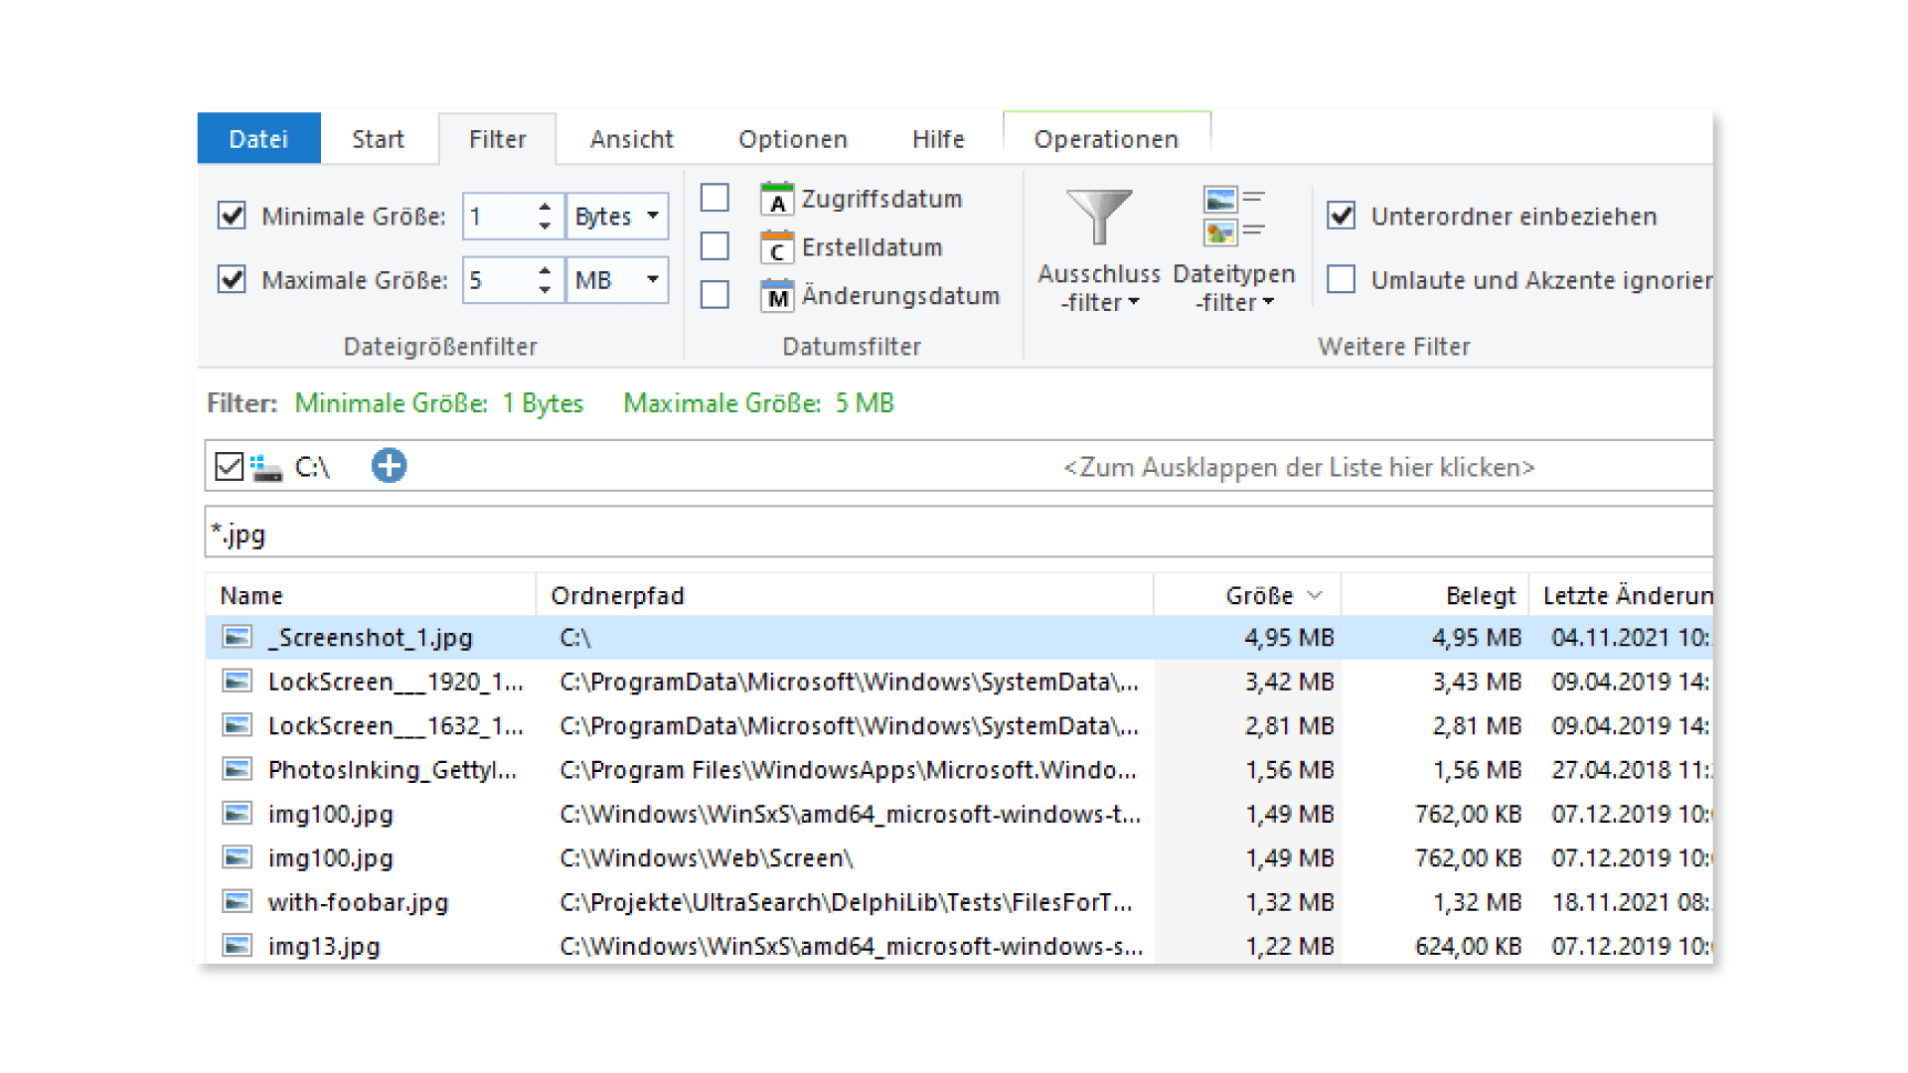The height and width of the screenshot is (1073, 1908).
Task: Click the blue plus add-drive icon
Action: click(x=389, y=466)
